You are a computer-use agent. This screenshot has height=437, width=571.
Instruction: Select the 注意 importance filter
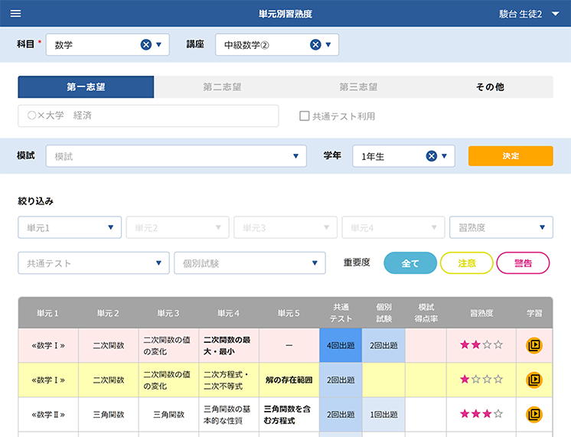[466, 263]
